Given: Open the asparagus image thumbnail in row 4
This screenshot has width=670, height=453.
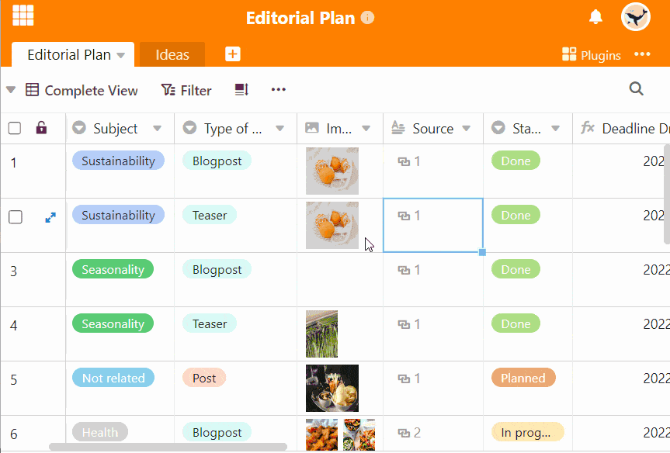Looking at the screenshot, I should tap(321, 334).
